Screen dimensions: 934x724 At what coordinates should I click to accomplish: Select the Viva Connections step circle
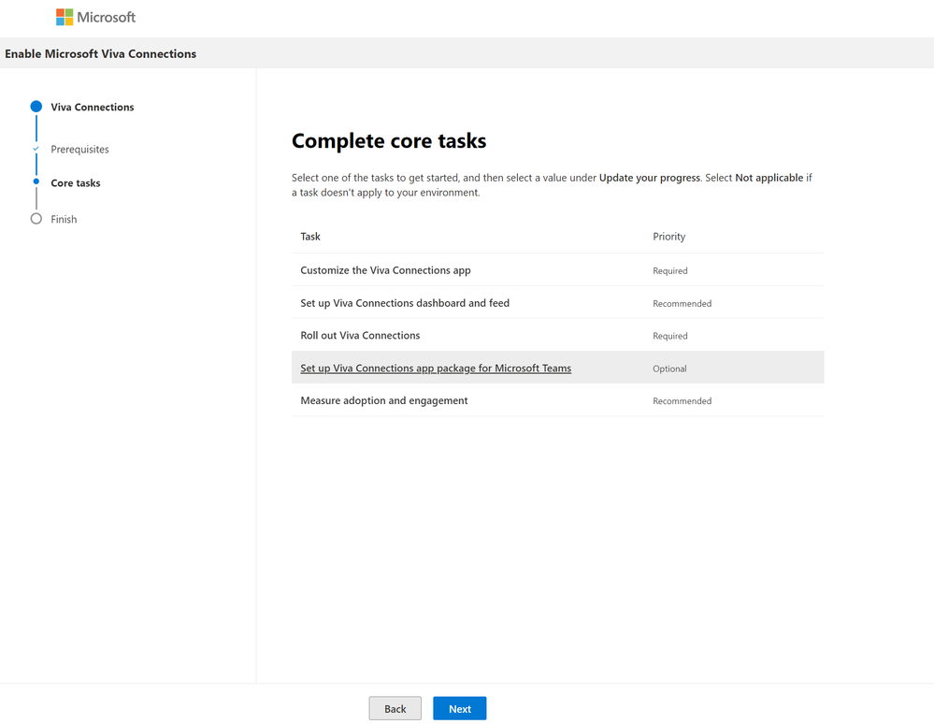click(x=36, y=107)
